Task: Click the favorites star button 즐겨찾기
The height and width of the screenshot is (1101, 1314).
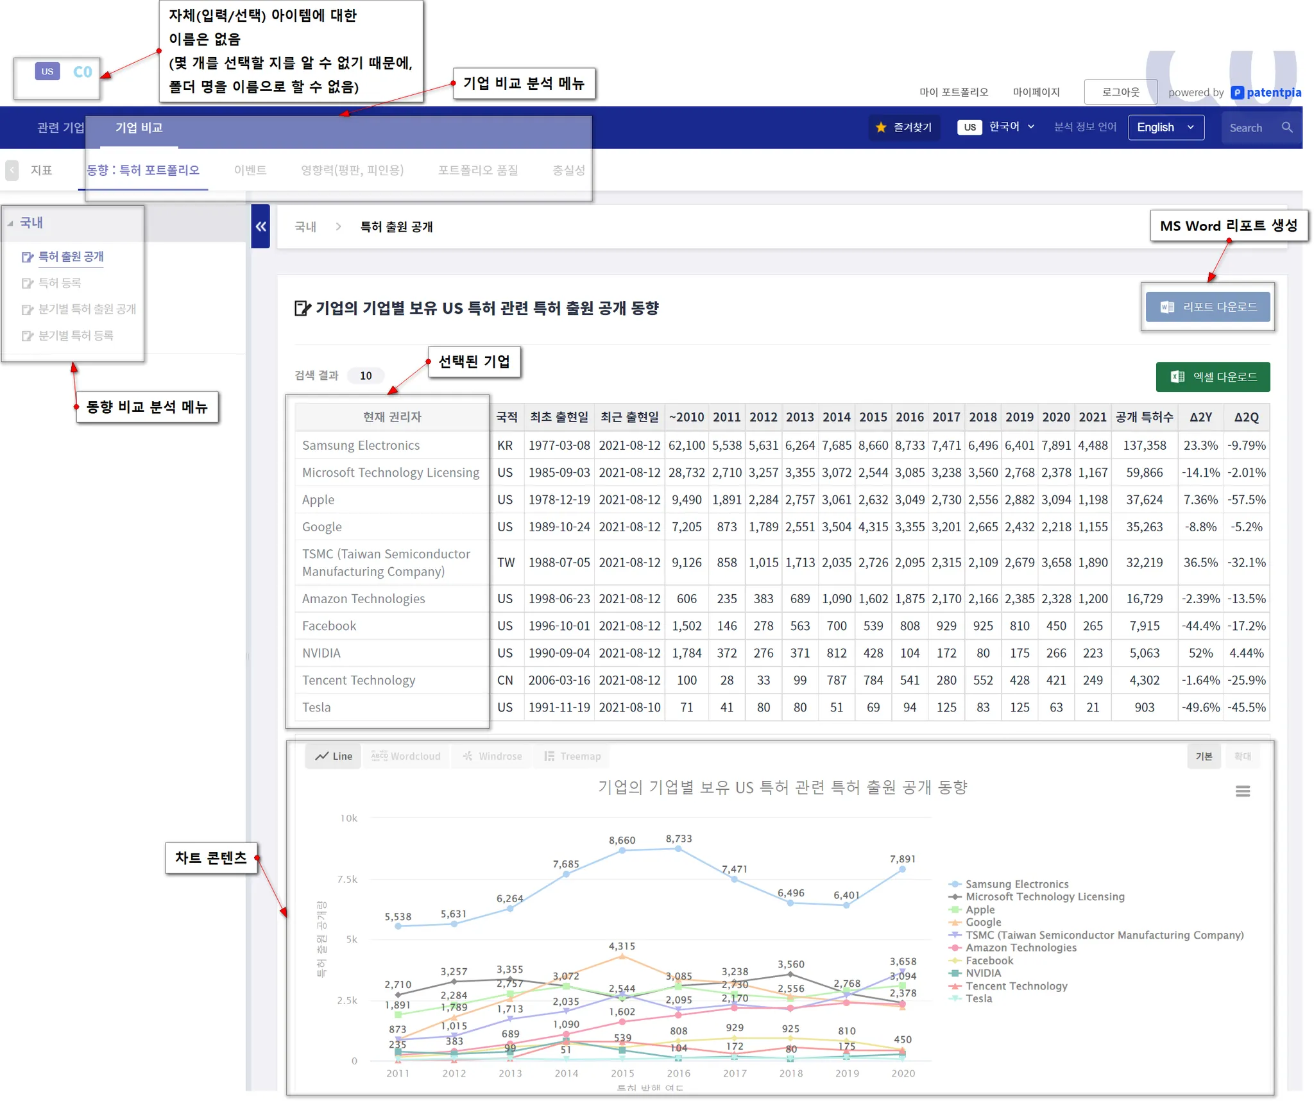Action: pyautogui.click(x=903, y=128)
